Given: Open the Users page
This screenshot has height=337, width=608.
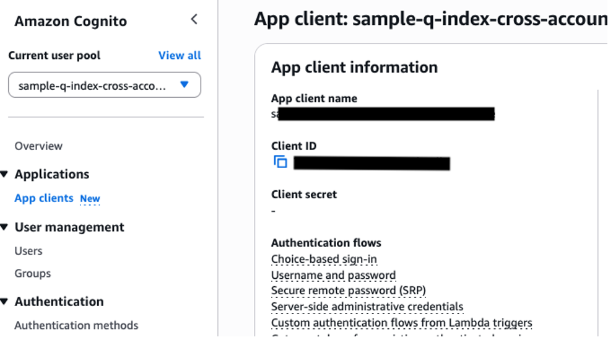Looking at the screenshot, I should point(28,251).
